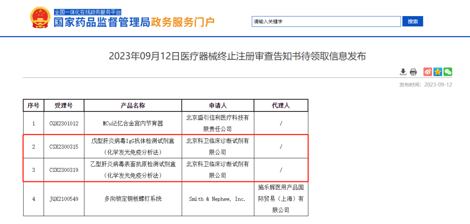The width and height of the screenshot is (470, 224).
Task: Click serial number 3 cell
Action: click(34, 170)
